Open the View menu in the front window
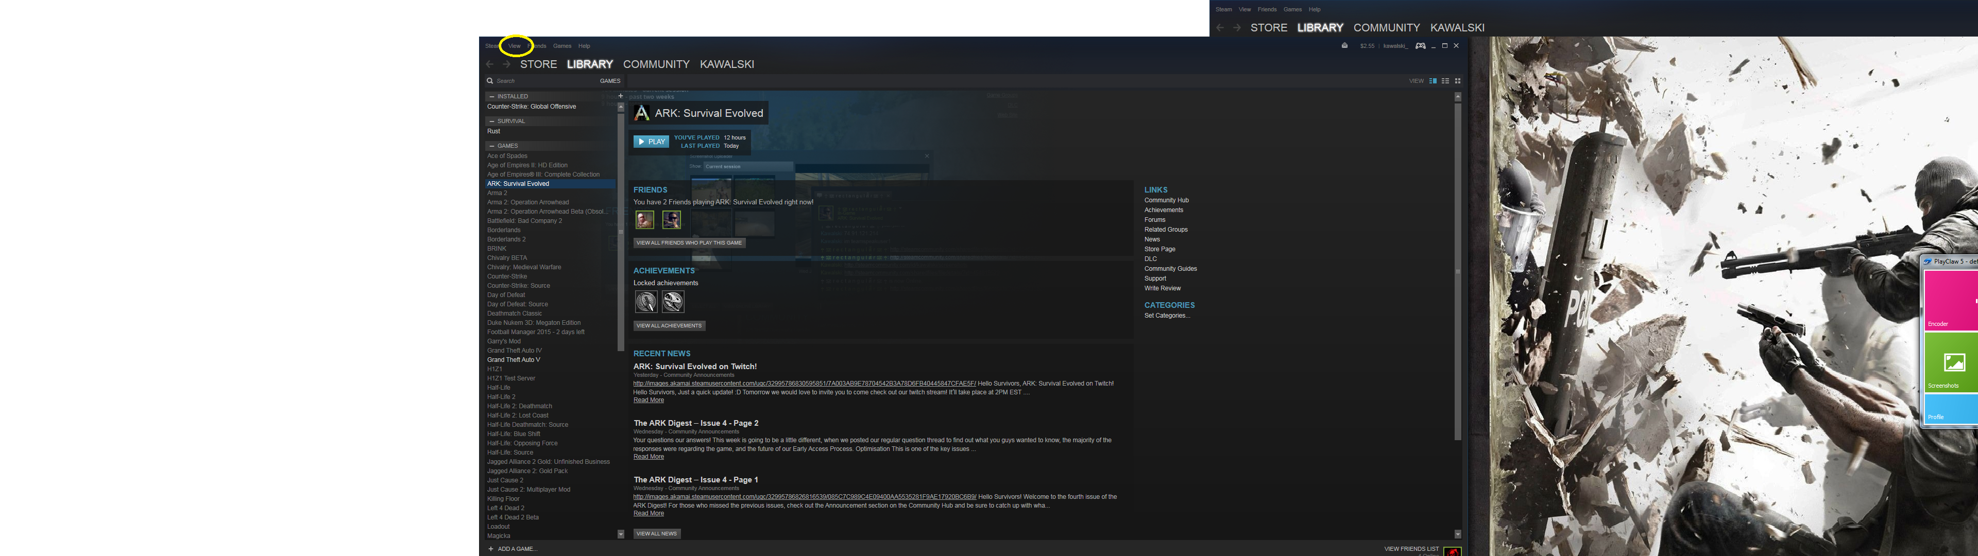 515,46
